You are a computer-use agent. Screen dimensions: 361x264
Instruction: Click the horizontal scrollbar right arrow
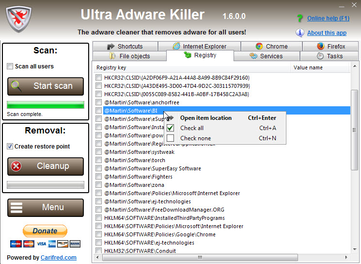click(x=346, y=257)
